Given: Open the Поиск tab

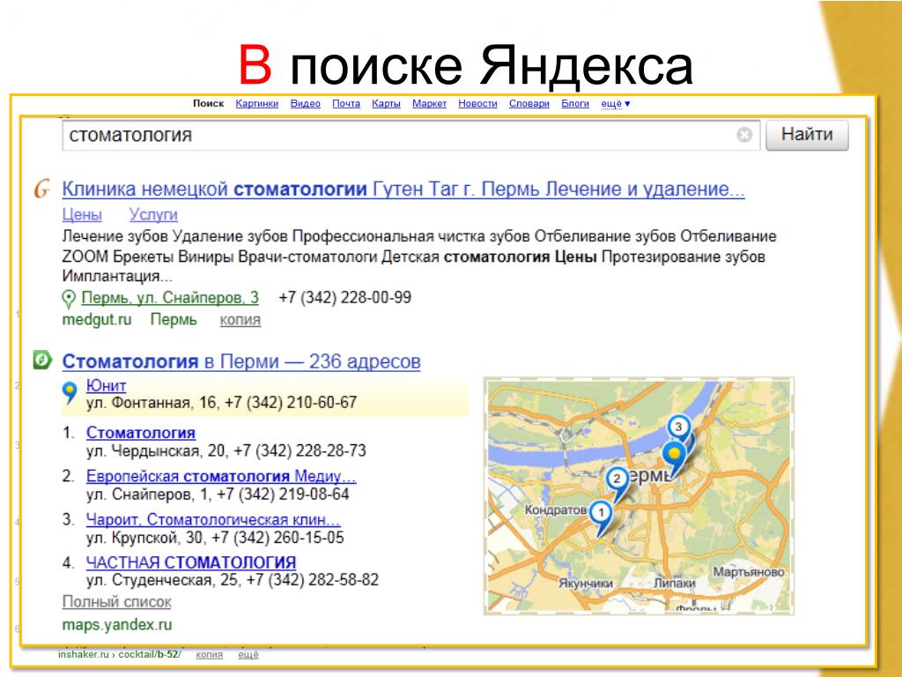Looking at the screenshot, I should [x=208, y=104].
